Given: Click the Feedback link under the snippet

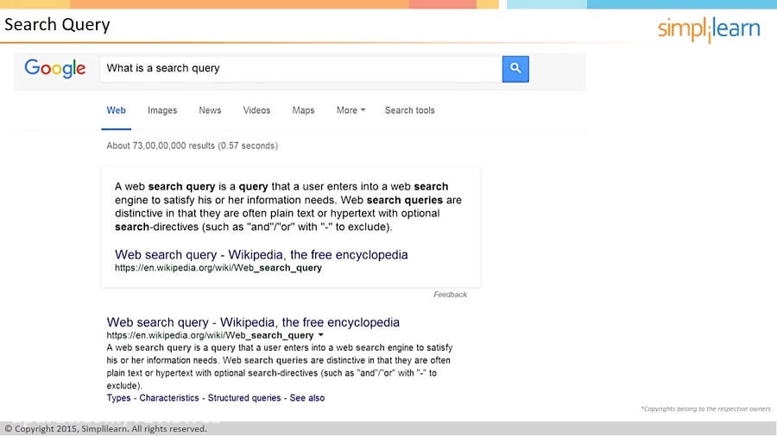Looking at the screenshot, I should pos(450,295).
